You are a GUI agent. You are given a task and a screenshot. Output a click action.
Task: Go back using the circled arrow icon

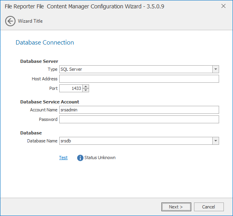click(10, 21)
